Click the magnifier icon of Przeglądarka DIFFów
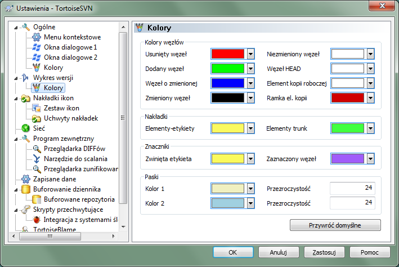The image size is (399, 267). pos(37,149)
